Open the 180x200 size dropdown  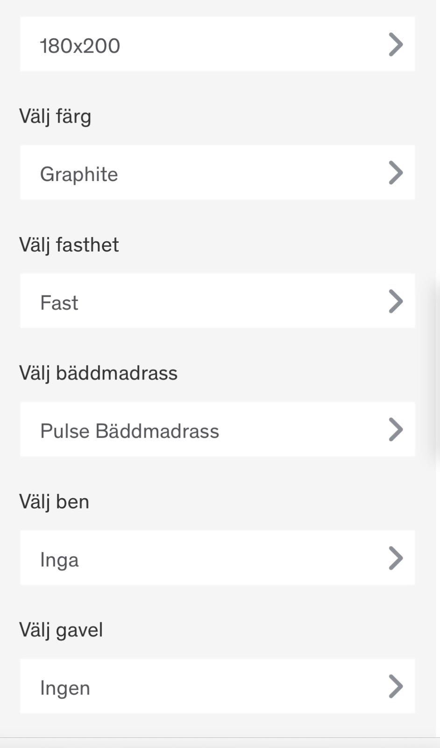217,44
